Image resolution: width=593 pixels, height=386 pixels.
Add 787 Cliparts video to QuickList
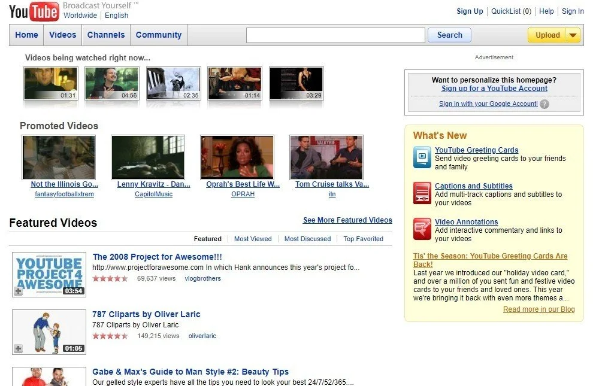pyautogui.click(x=18, y=349)
